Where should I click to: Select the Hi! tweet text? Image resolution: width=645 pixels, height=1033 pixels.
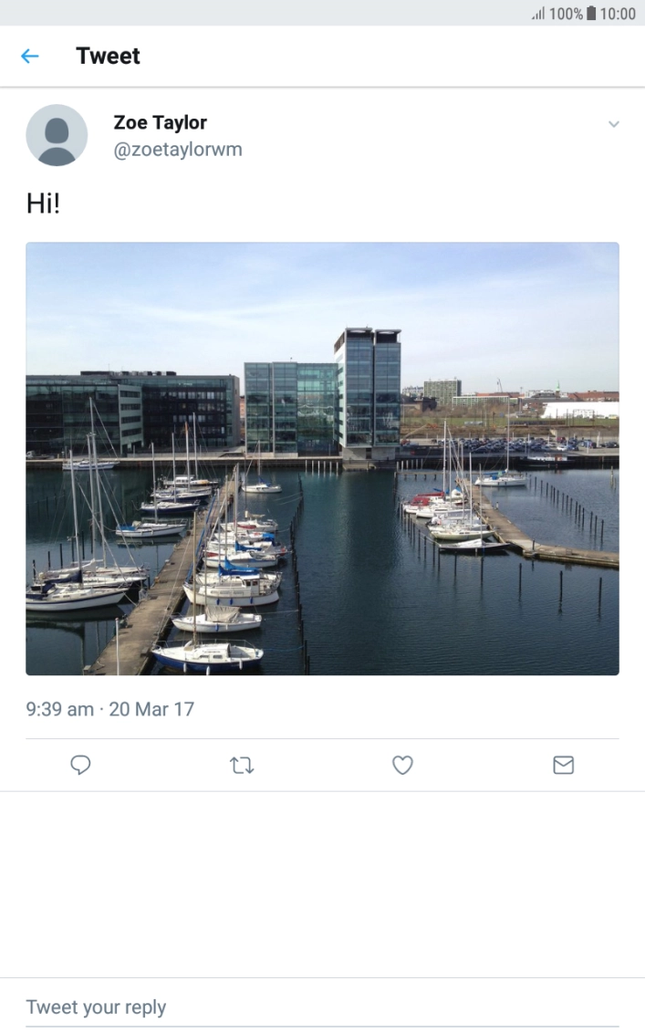pyautogui.click(x=43, y=203)
